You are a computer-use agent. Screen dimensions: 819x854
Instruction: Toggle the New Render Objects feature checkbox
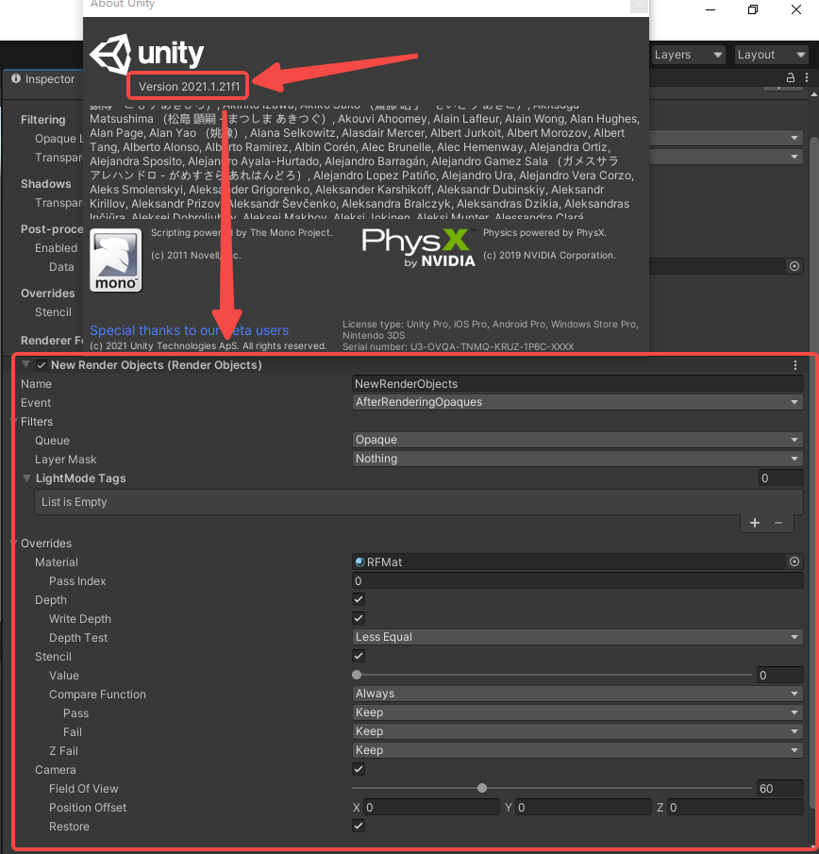pyautogui.click(x=42, y=365)
